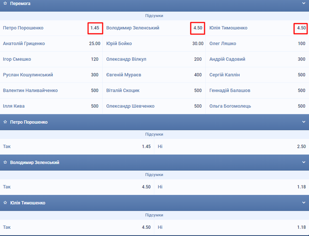Select Анатолій Гриценко odds 25.00
Viewport: 309px width, 236px height.
tap(95, 43)
